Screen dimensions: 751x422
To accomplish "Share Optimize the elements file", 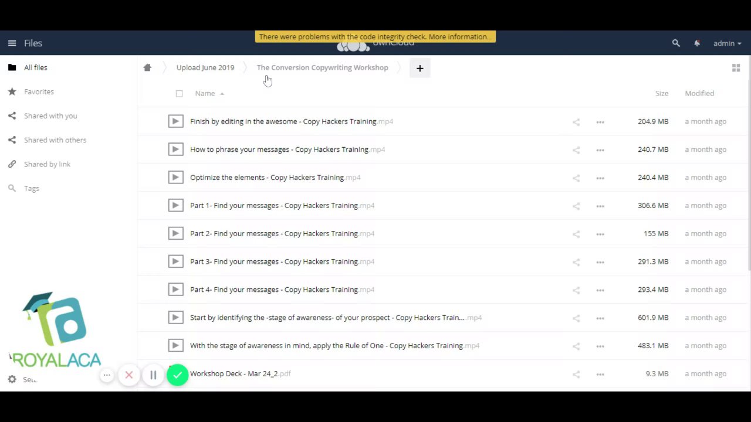I will (576, 178).
